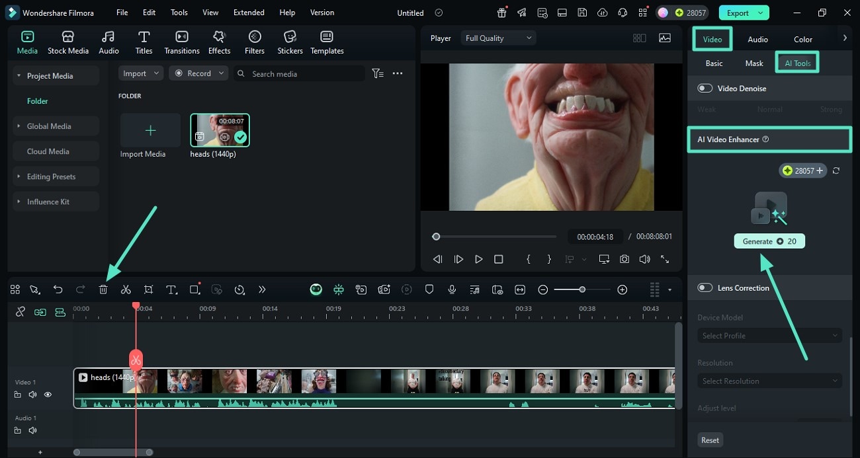
Task: Open the Stock Media tab
Action: tap(68, 42)
